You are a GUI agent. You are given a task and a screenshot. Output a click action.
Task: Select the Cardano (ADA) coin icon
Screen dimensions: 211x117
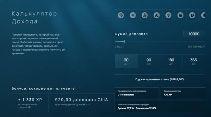tap(133, 15)
